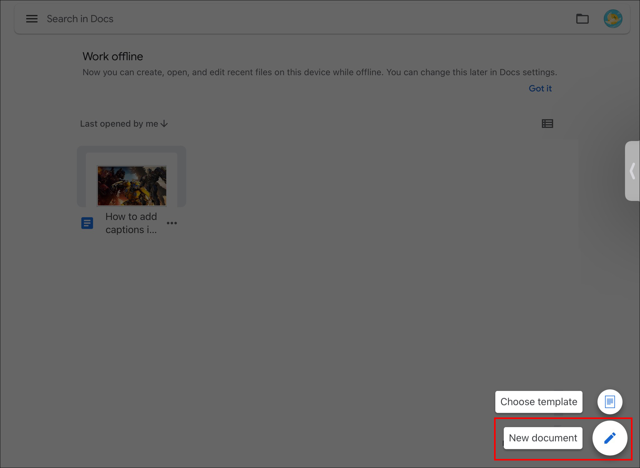Tap the blue pencil create button
Screen dimensions: 640x468
pyautogui.click(x=610, y=438)
